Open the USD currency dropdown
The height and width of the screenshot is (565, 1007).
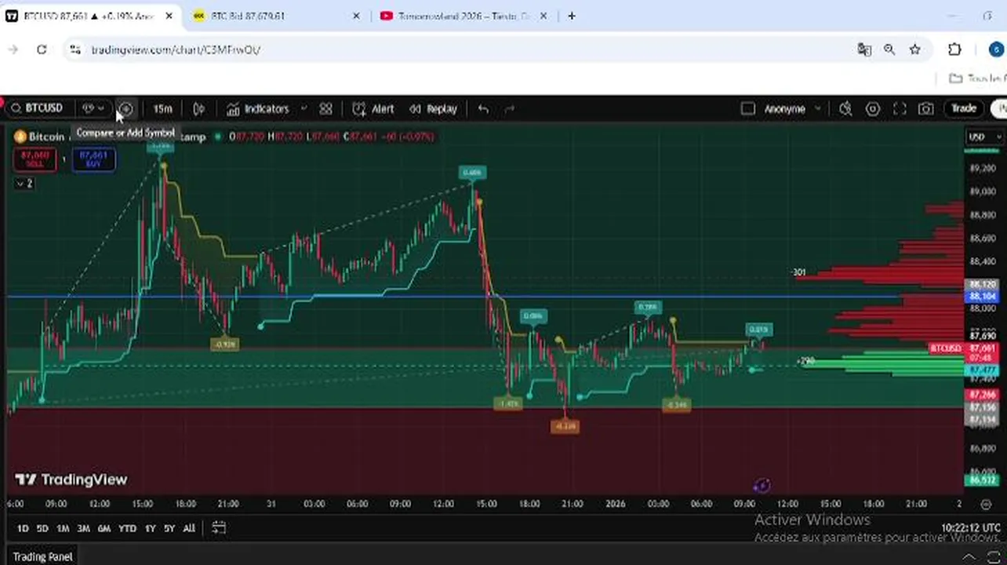(985, 137)
